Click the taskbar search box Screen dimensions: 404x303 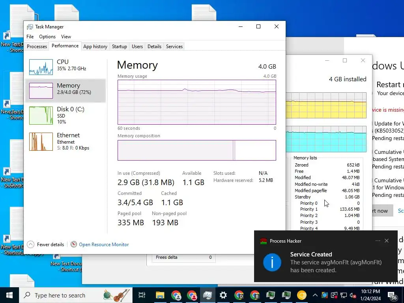coord(76,295)
